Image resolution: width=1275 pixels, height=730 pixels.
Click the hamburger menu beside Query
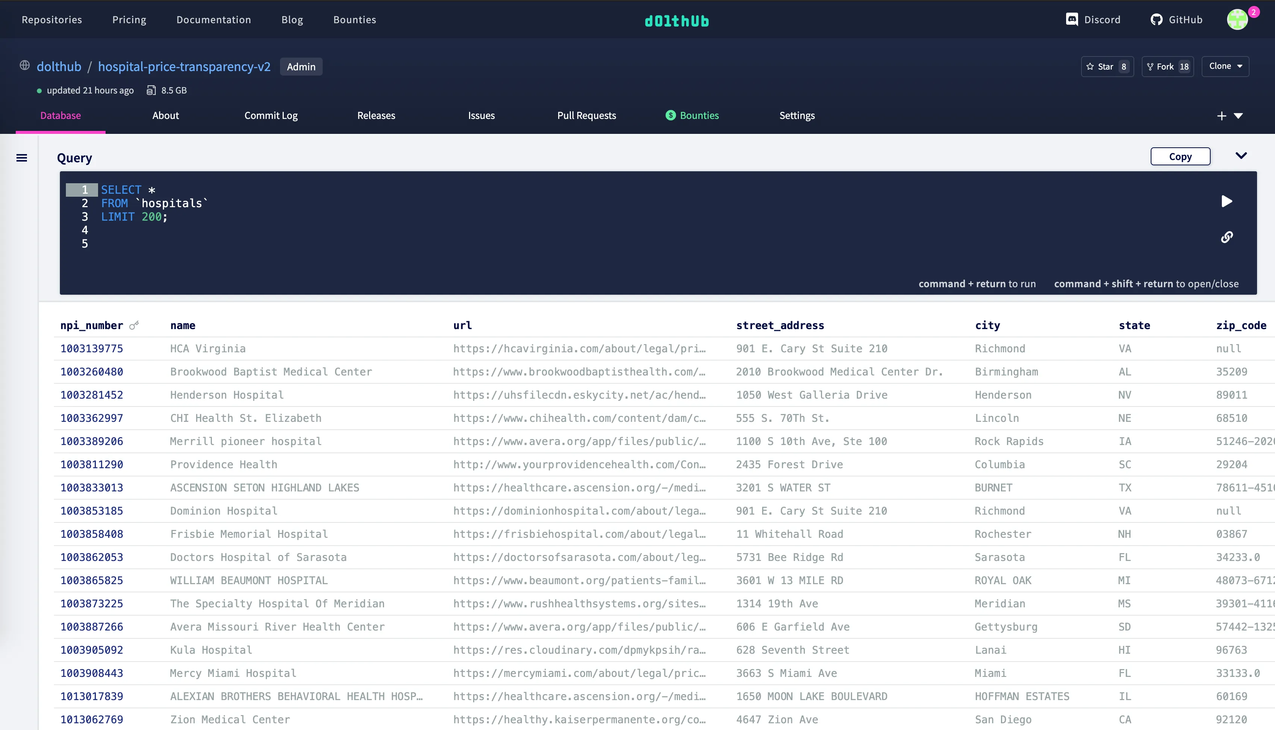coord(22,157)
